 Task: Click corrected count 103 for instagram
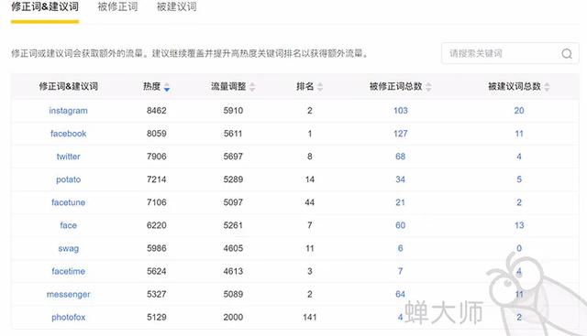(400, 111)
